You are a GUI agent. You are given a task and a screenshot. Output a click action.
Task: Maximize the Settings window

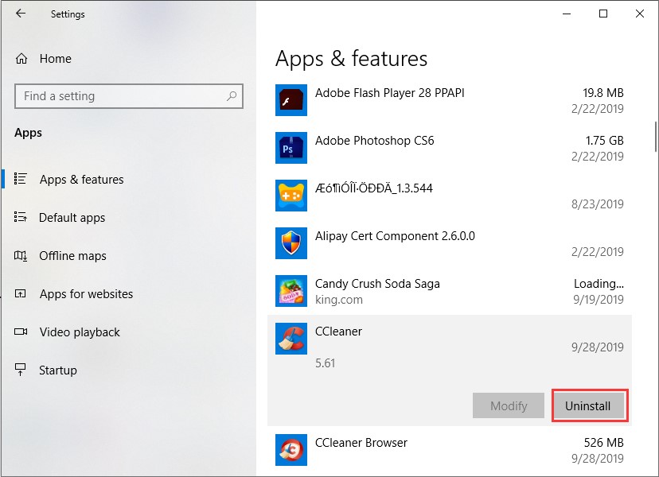point(603,14)
